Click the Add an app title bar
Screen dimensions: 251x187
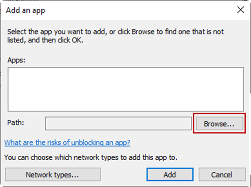click(x=103, y=10)
